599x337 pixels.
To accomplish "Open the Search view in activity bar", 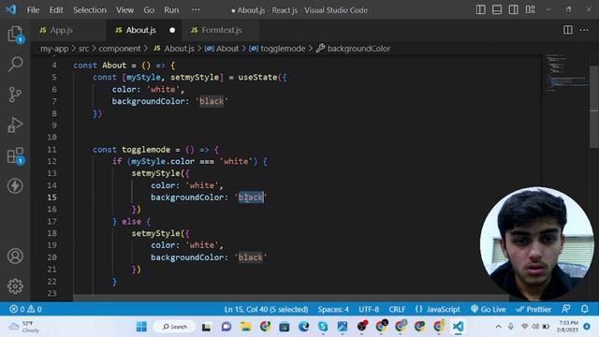I will 15,64.
